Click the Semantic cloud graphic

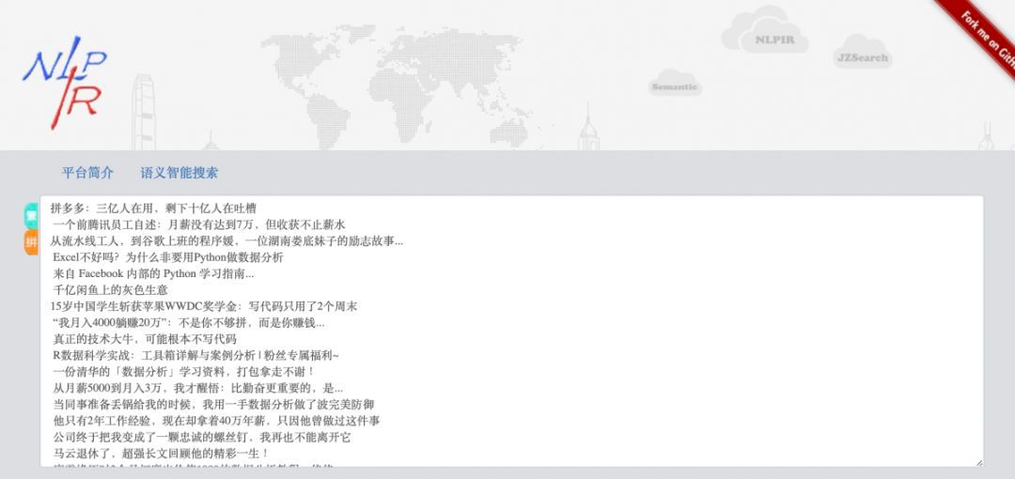[x=675, y=86]
